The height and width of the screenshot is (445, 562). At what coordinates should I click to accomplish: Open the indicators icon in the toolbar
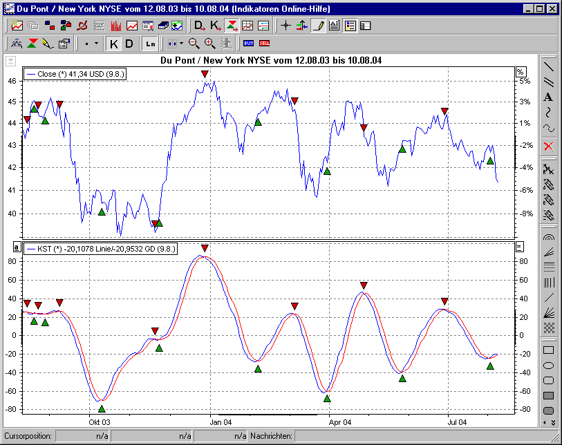coord(116,26)
